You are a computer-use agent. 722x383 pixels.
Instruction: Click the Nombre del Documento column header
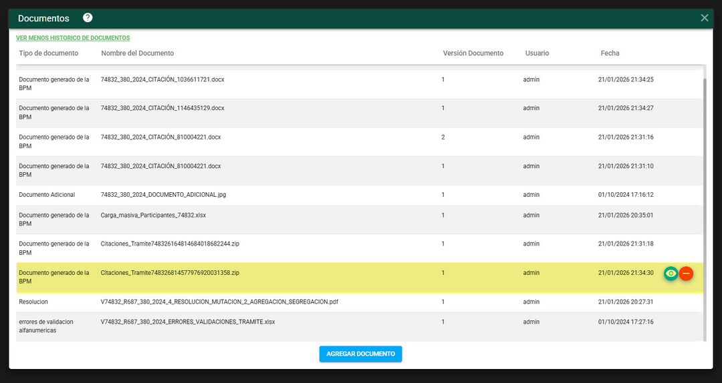[137, 53]
